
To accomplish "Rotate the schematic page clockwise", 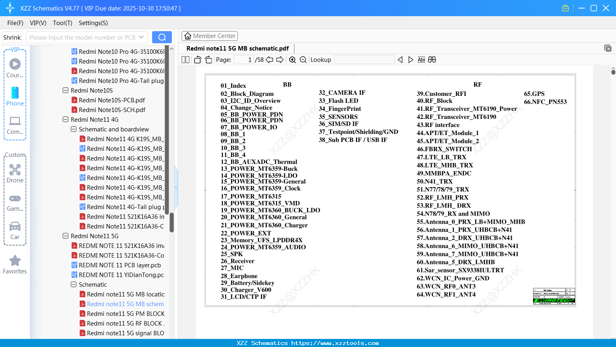I will [208, 59].
